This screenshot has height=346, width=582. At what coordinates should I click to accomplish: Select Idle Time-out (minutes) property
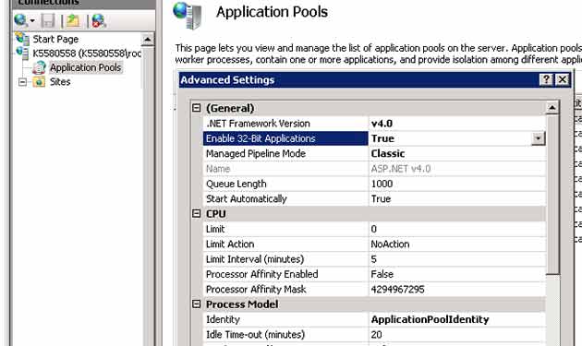(285, 335)
